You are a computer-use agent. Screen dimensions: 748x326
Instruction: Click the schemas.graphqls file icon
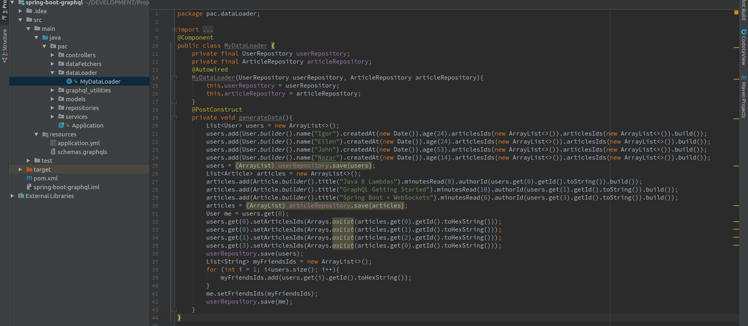point(53,152)
